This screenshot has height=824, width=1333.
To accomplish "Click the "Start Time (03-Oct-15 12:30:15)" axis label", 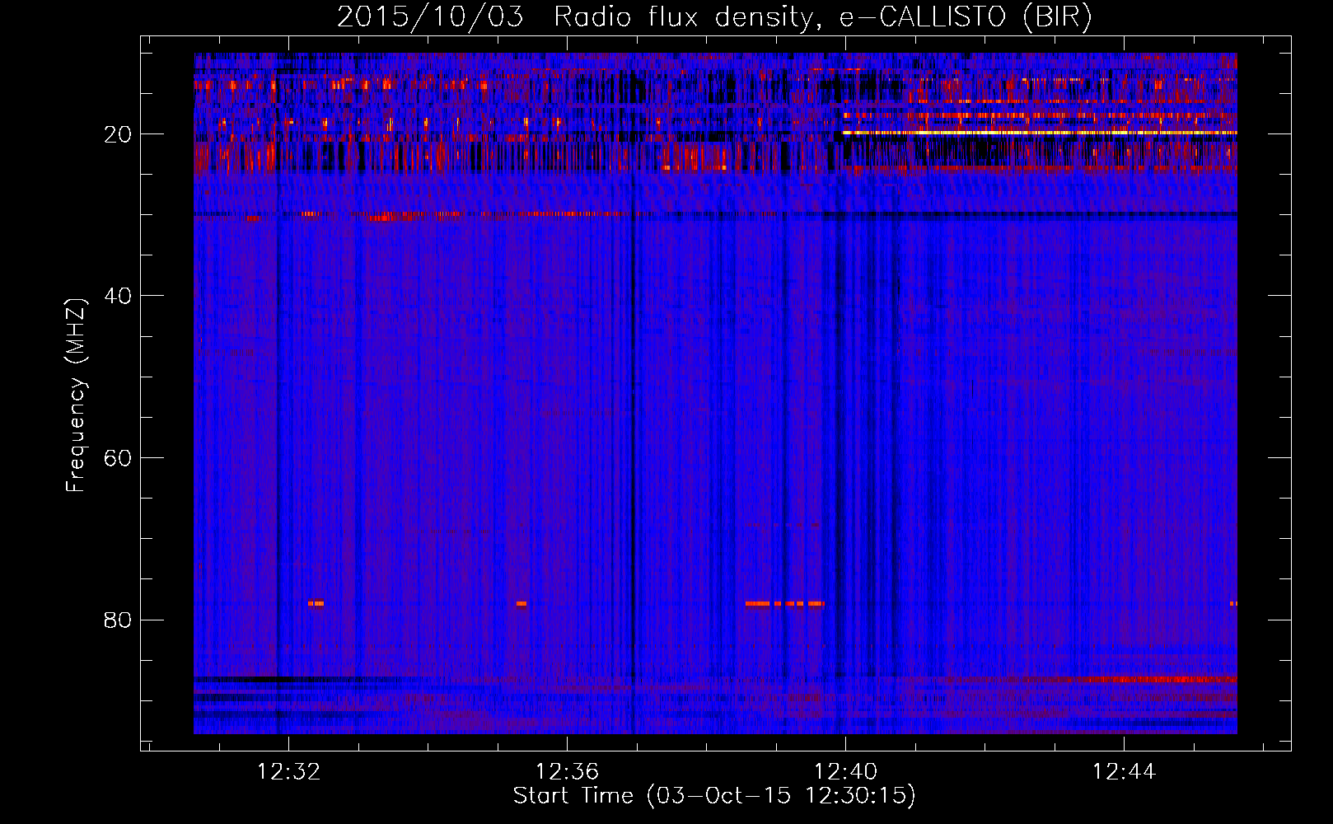I will pyautogui.click(x=714, y=796).
